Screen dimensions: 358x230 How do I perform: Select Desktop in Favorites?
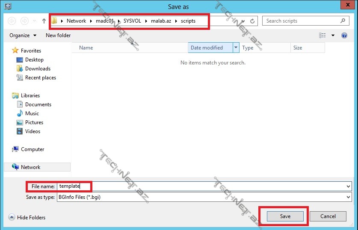(34, 60)
